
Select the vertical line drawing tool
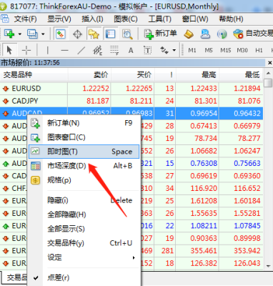click(x=48, y=50)
